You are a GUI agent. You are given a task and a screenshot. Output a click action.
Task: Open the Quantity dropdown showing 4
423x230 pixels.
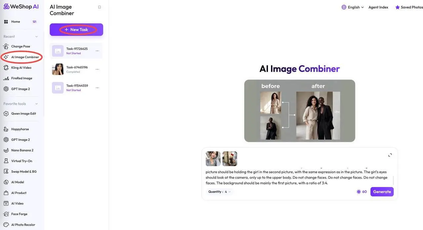click(219, 192)
